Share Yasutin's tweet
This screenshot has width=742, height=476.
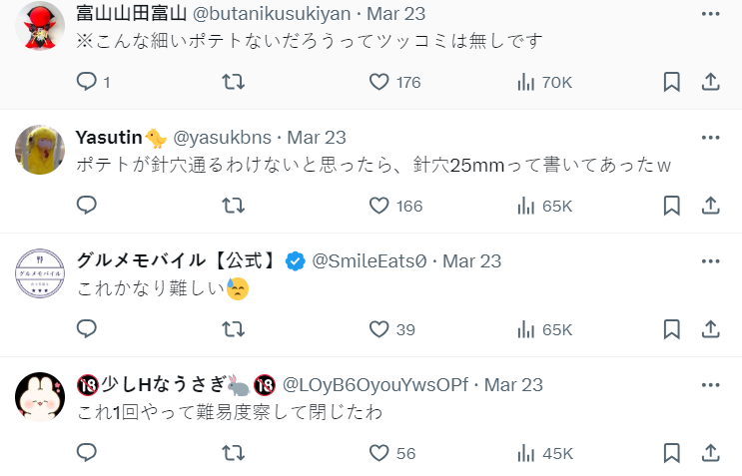tap(711, 206)
